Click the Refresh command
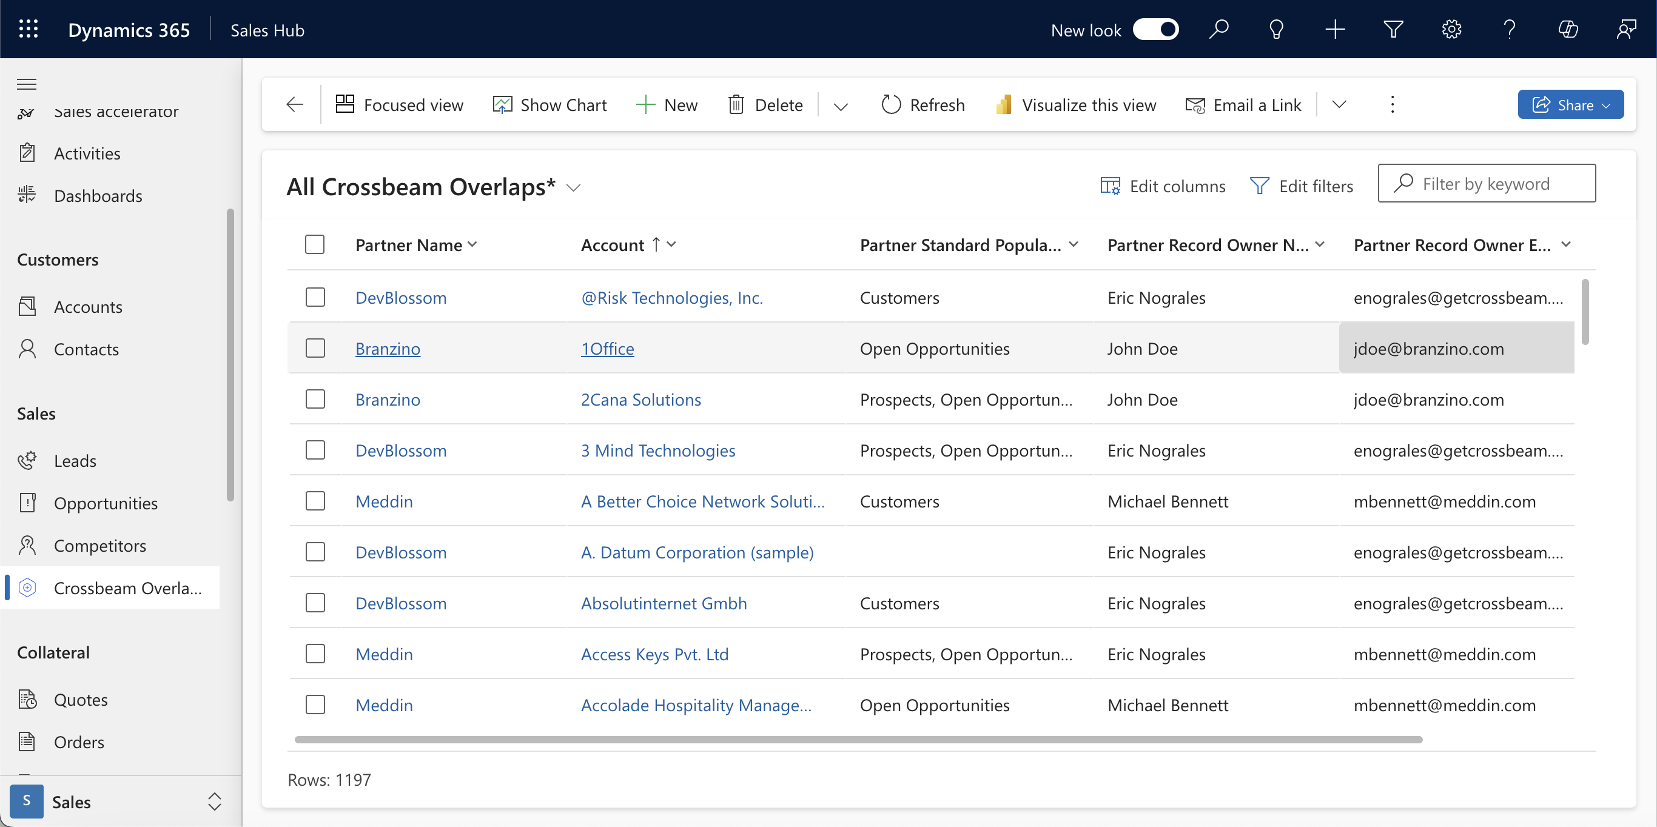The height and width of the screenshot is (827, 1657). click(x=923, y=104)
